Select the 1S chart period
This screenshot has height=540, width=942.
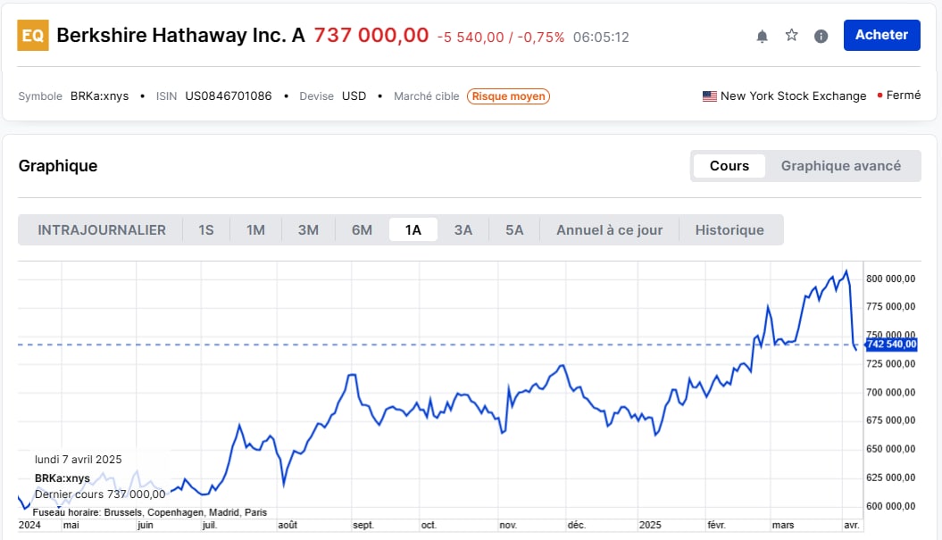[x=206, y=230]
